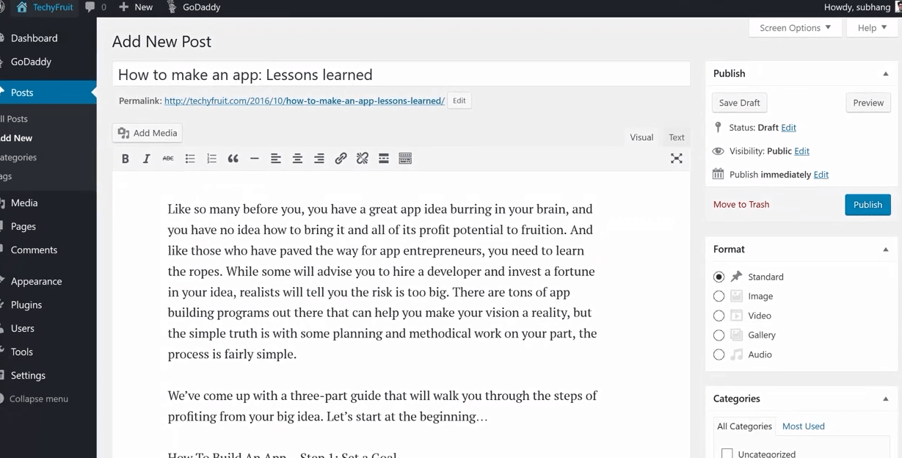Apply blockquote formatting
The height and width of the screenshot is (458, 902).
click(233, 159)
